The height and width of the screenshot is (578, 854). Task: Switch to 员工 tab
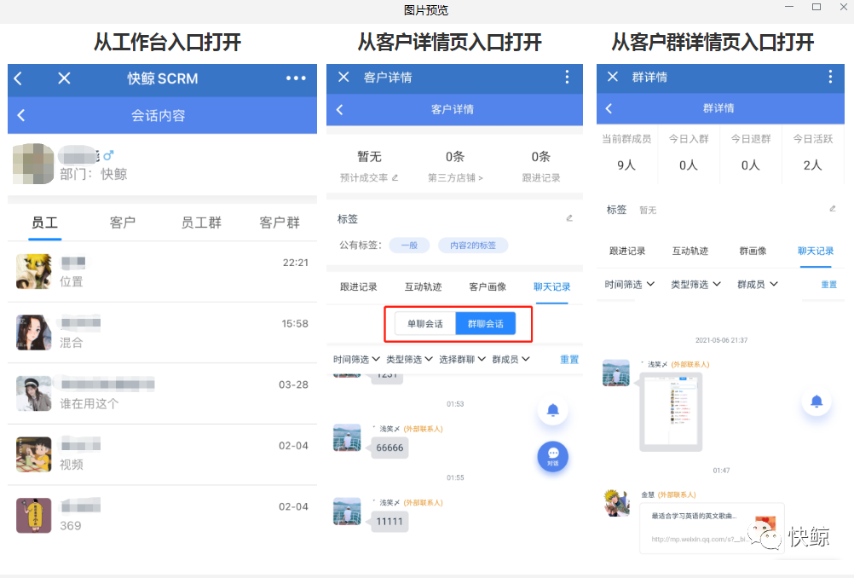click(x=44, y=223)
